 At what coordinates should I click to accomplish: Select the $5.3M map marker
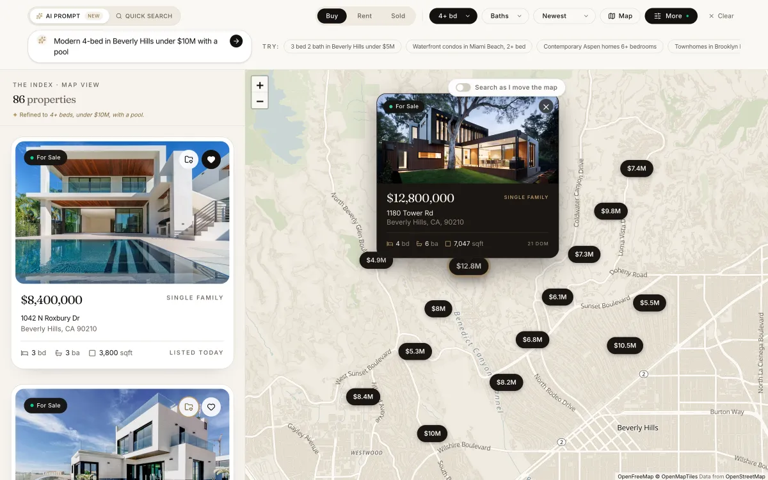[x=415, y=351]
